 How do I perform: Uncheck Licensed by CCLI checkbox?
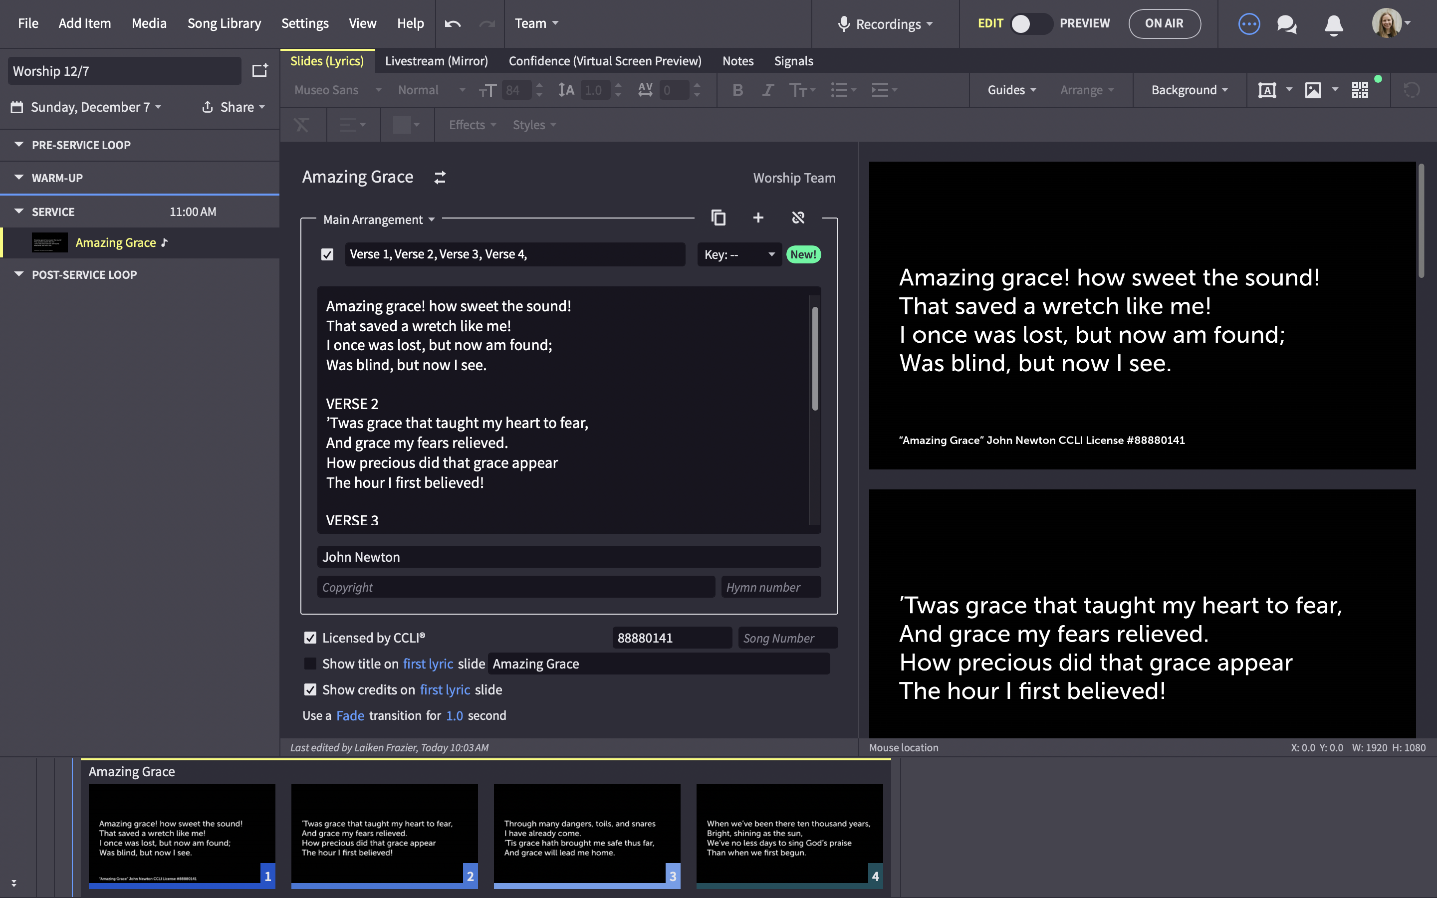310,638
